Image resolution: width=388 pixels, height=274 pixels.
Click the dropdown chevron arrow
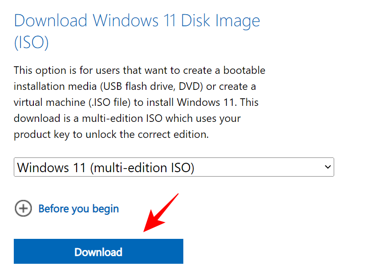328,167
